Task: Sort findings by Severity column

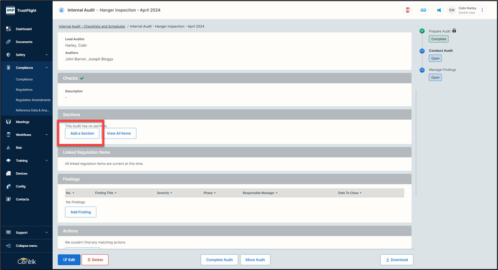Action: [x=164, y=193]
